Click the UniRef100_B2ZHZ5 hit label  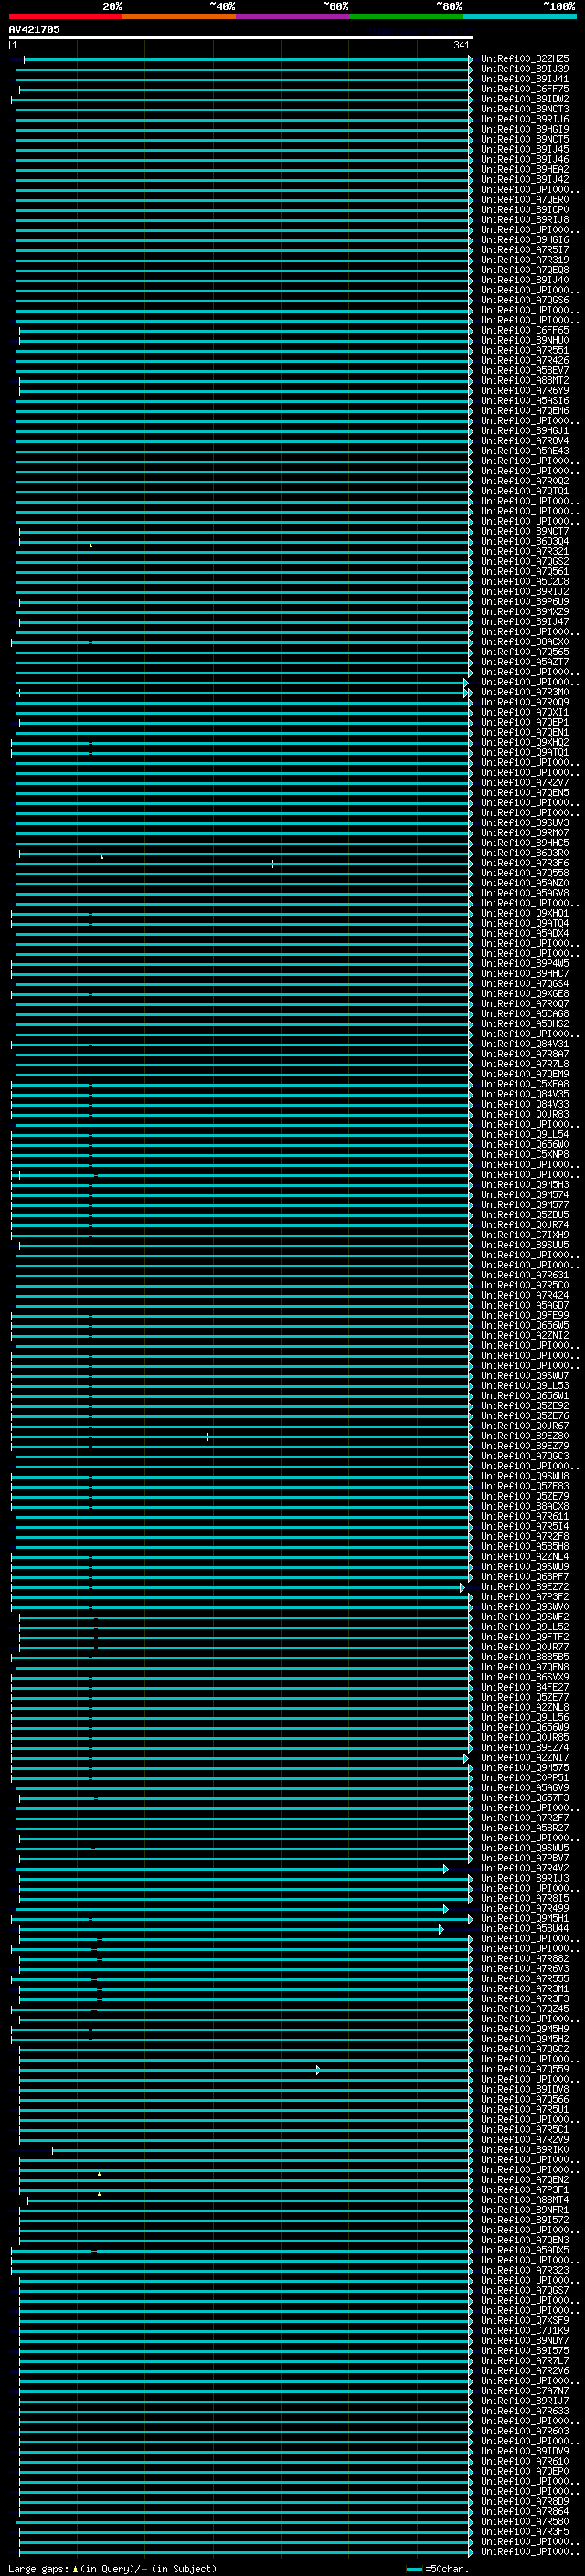525,59
